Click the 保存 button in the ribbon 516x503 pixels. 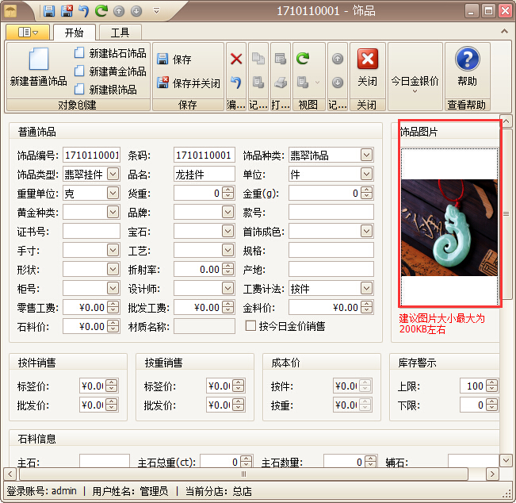174,60
